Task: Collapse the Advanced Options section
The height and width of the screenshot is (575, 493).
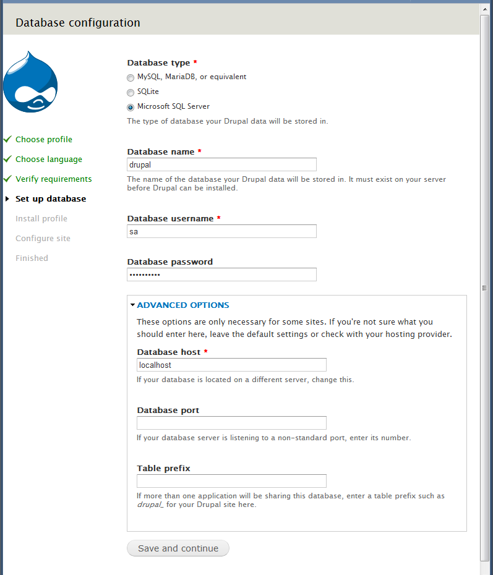Action: [x=182, y=305]
